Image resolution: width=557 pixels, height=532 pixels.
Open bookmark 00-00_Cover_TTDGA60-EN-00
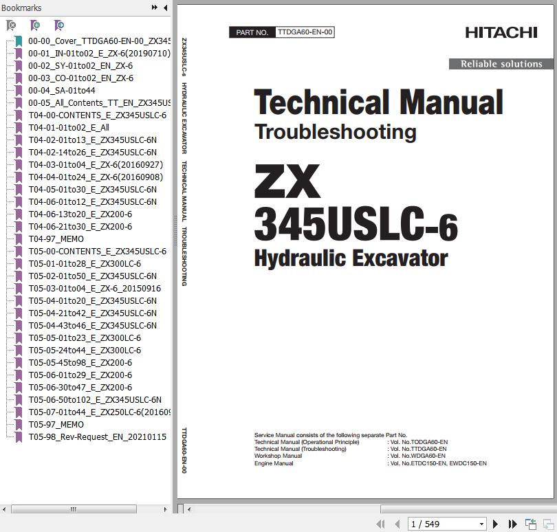point(99,41)
